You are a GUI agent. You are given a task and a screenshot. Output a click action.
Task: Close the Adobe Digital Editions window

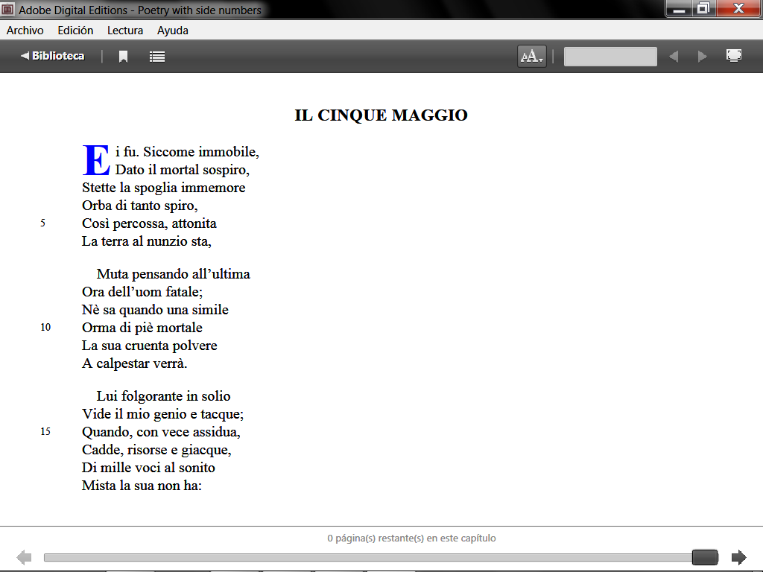738,9
